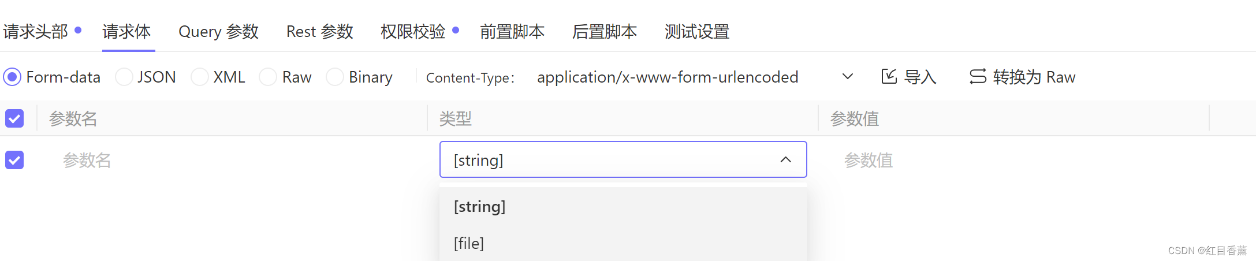The width and height of the screenshot is (1256, 261).
Task: Choose the XML body format
Action: click(x=200, y=77)
